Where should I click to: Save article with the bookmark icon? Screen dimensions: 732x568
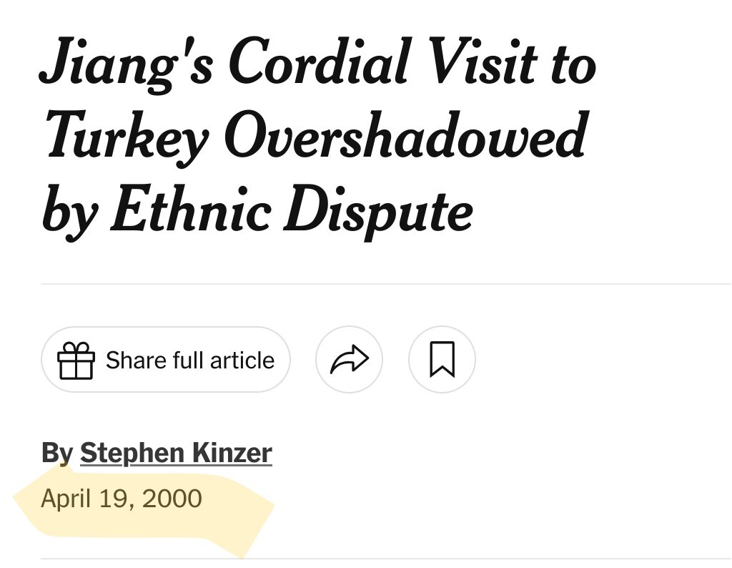point(442,359)
